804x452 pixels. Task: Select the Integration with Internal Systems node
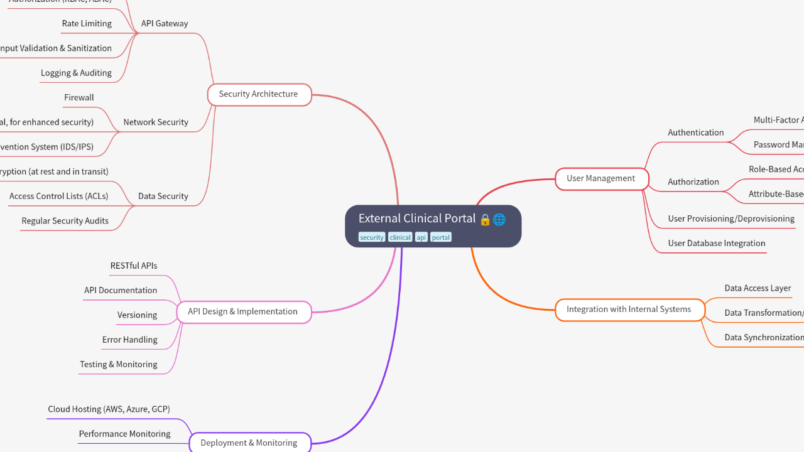click(x=630, y=309)
